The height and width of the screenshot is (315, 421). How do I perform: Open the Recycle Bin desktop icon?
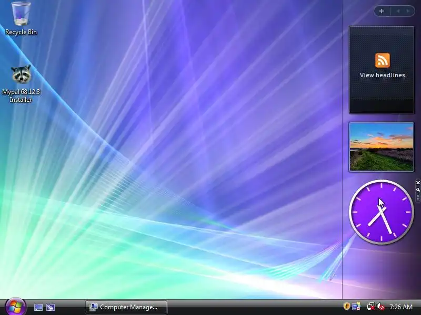(21, 18)
